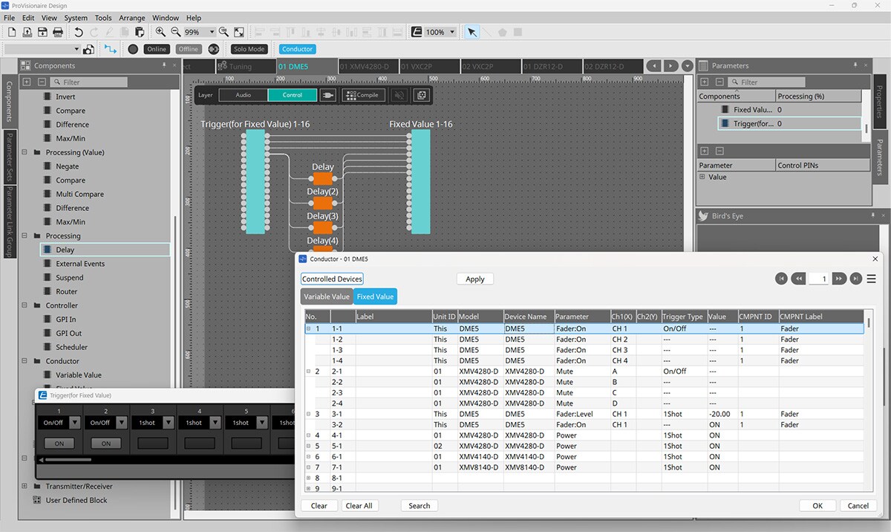This screenshot has width=891, height=532.
Task: Toggle the ON button for trigger 2
Action: point(106,443)
